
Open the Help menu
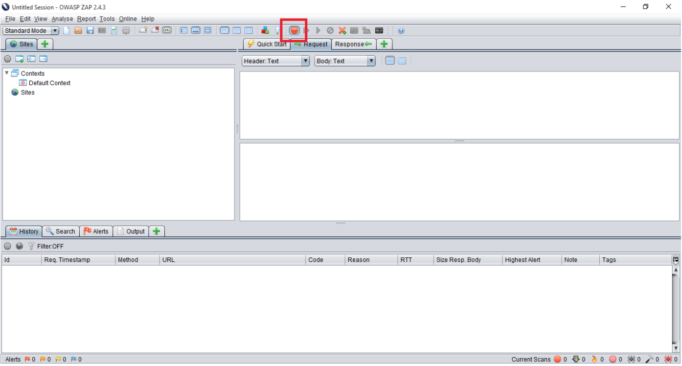(x=148, y=19)
